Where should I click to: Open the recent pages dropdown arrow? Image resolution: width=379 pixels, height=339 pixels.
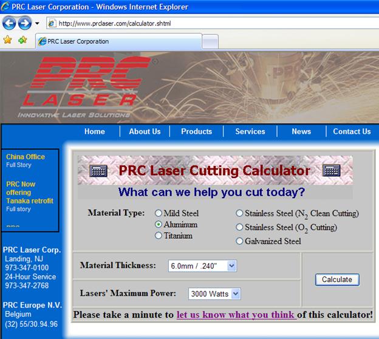pyautogui.click(x=37, y=24)
